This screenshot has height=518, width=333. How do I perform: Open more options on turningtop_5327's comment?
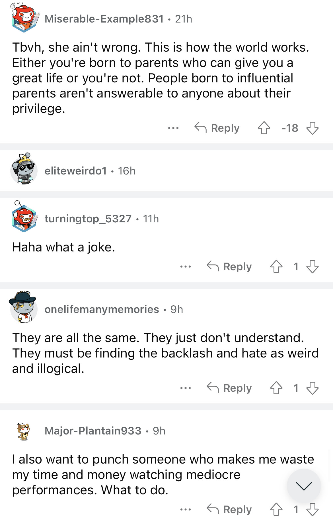(185, 267)
